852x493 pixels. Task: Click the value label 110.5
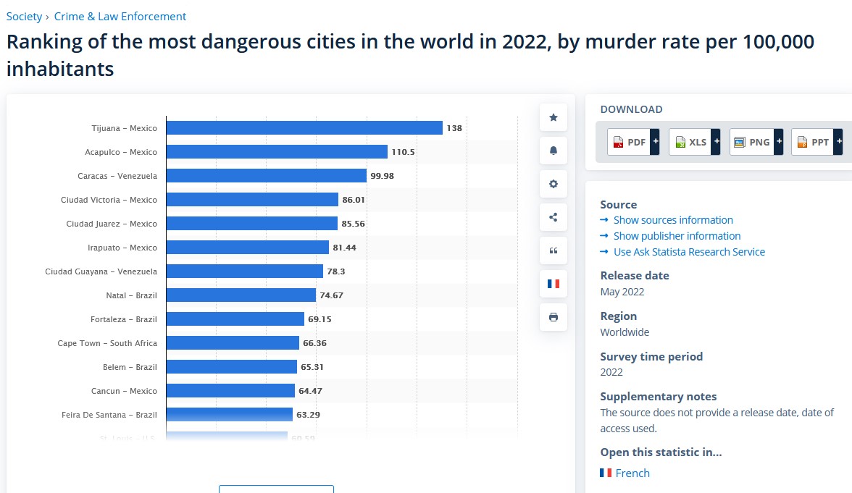click(x=403, y=152)
